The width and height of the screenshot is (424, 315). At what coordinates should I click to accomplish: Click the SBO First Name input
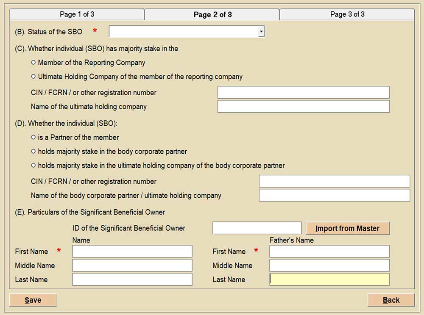132,251
